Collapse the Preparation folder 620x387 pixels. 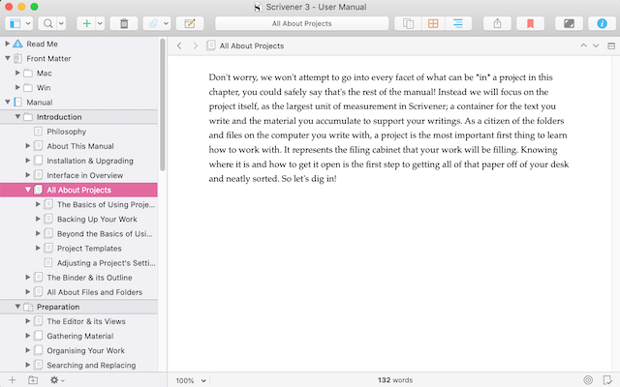pyautogui.click(x=17, y=307)
